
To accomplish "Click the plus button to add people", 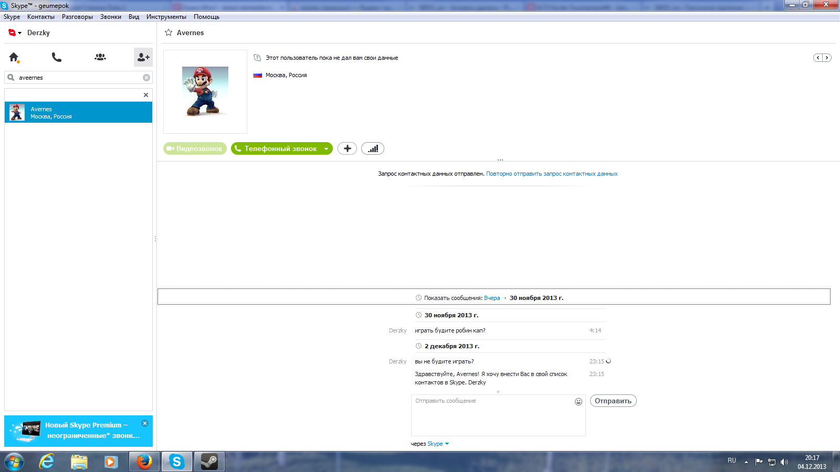I will coord(347,148).
